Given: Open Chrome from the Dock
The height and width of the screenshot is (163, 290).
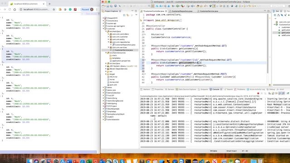Looking at the screenshot, I should (x=148, y=161).
